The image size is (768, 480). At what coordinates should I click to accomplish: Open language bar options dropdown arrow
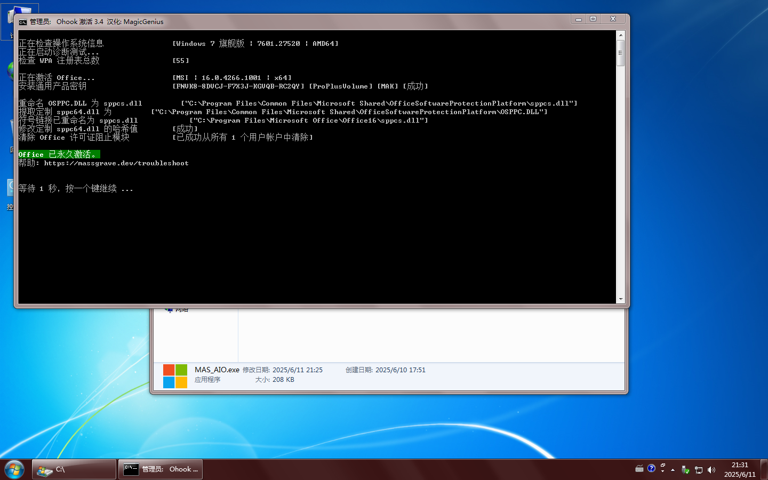coord(663,472)
